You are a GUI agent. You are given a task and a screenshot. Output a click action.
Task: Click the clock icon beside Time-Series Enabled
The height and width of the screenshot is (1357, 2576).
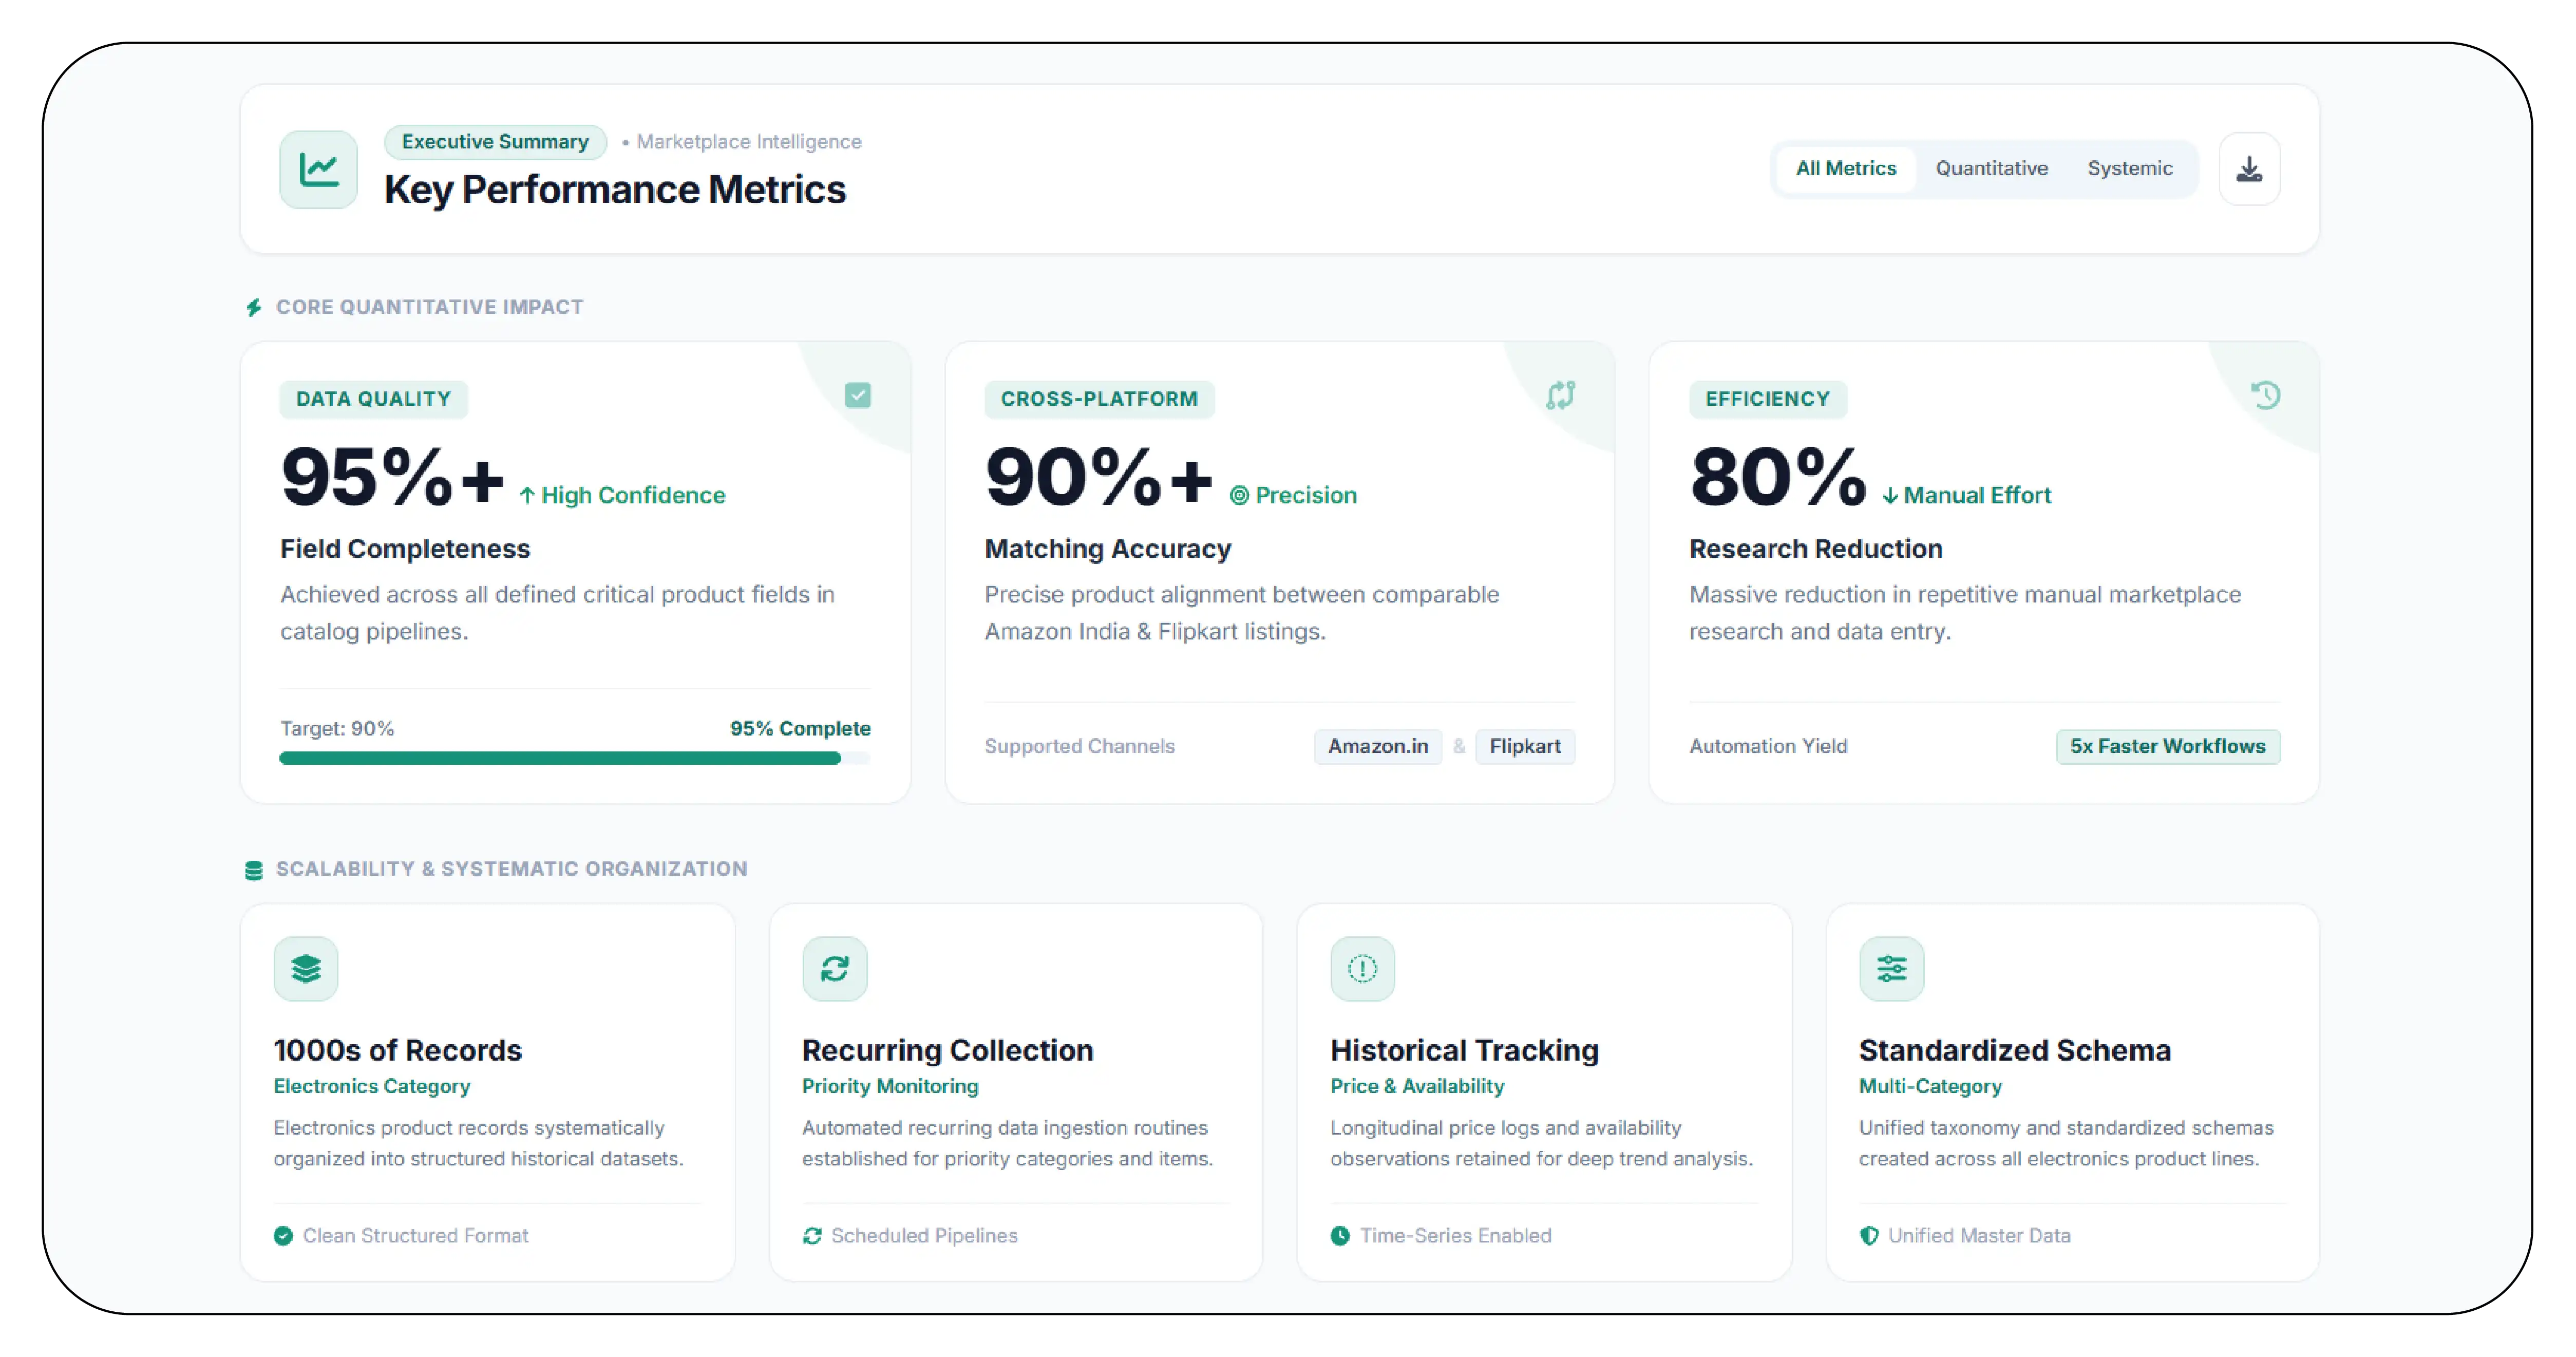(1340, 1236)
